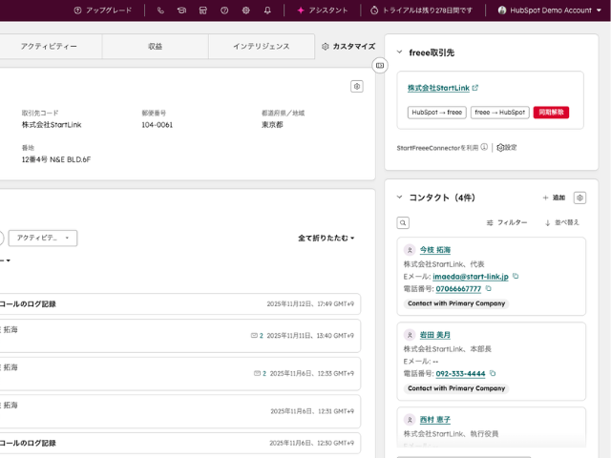Click the Upgrade (アップグレード) button
The height and width of the screenshot is (458, 611).
click(103, 10)
